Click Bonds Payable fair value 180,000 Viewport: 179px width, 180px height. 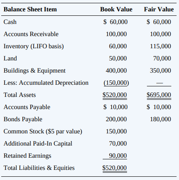pos(160,119)
